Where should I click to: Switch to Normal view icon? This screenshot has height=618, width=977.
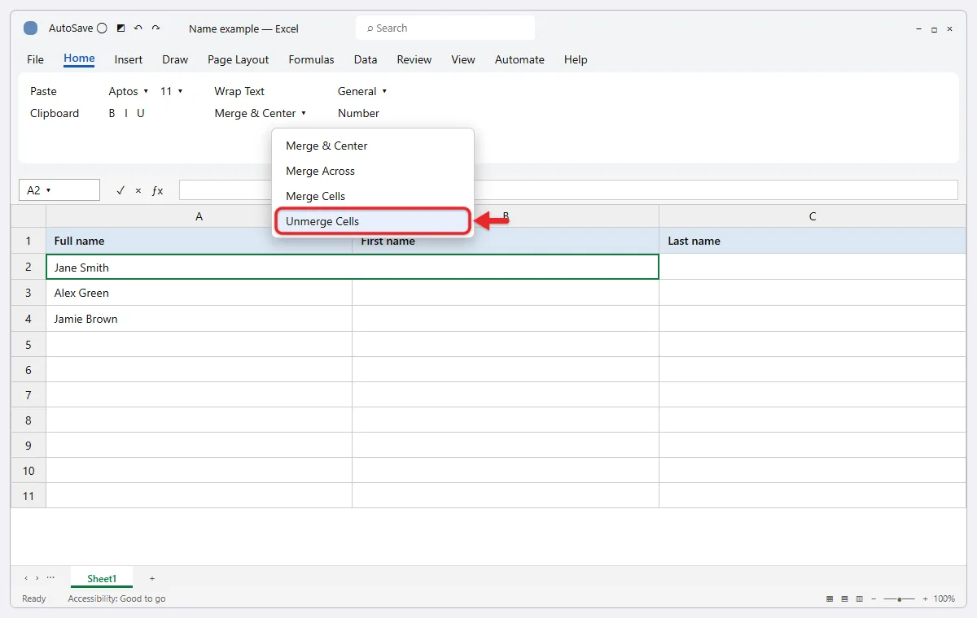pyautogui.click(x=830, y=598)
